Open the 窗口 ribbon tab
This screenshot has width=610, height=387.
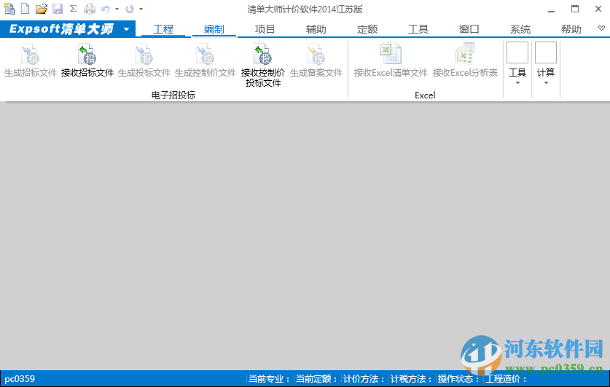469,29
